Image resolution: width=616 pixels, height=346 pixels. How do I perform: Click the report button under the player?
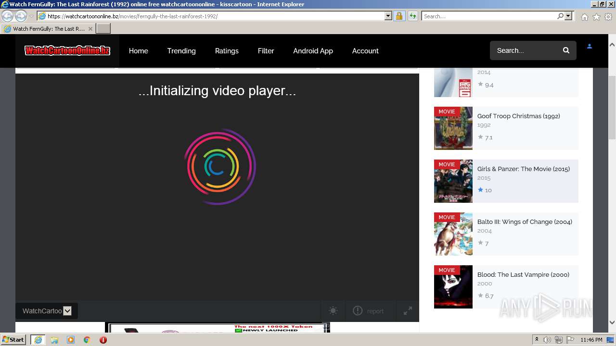pyautogui.click(x=369, y=311)
